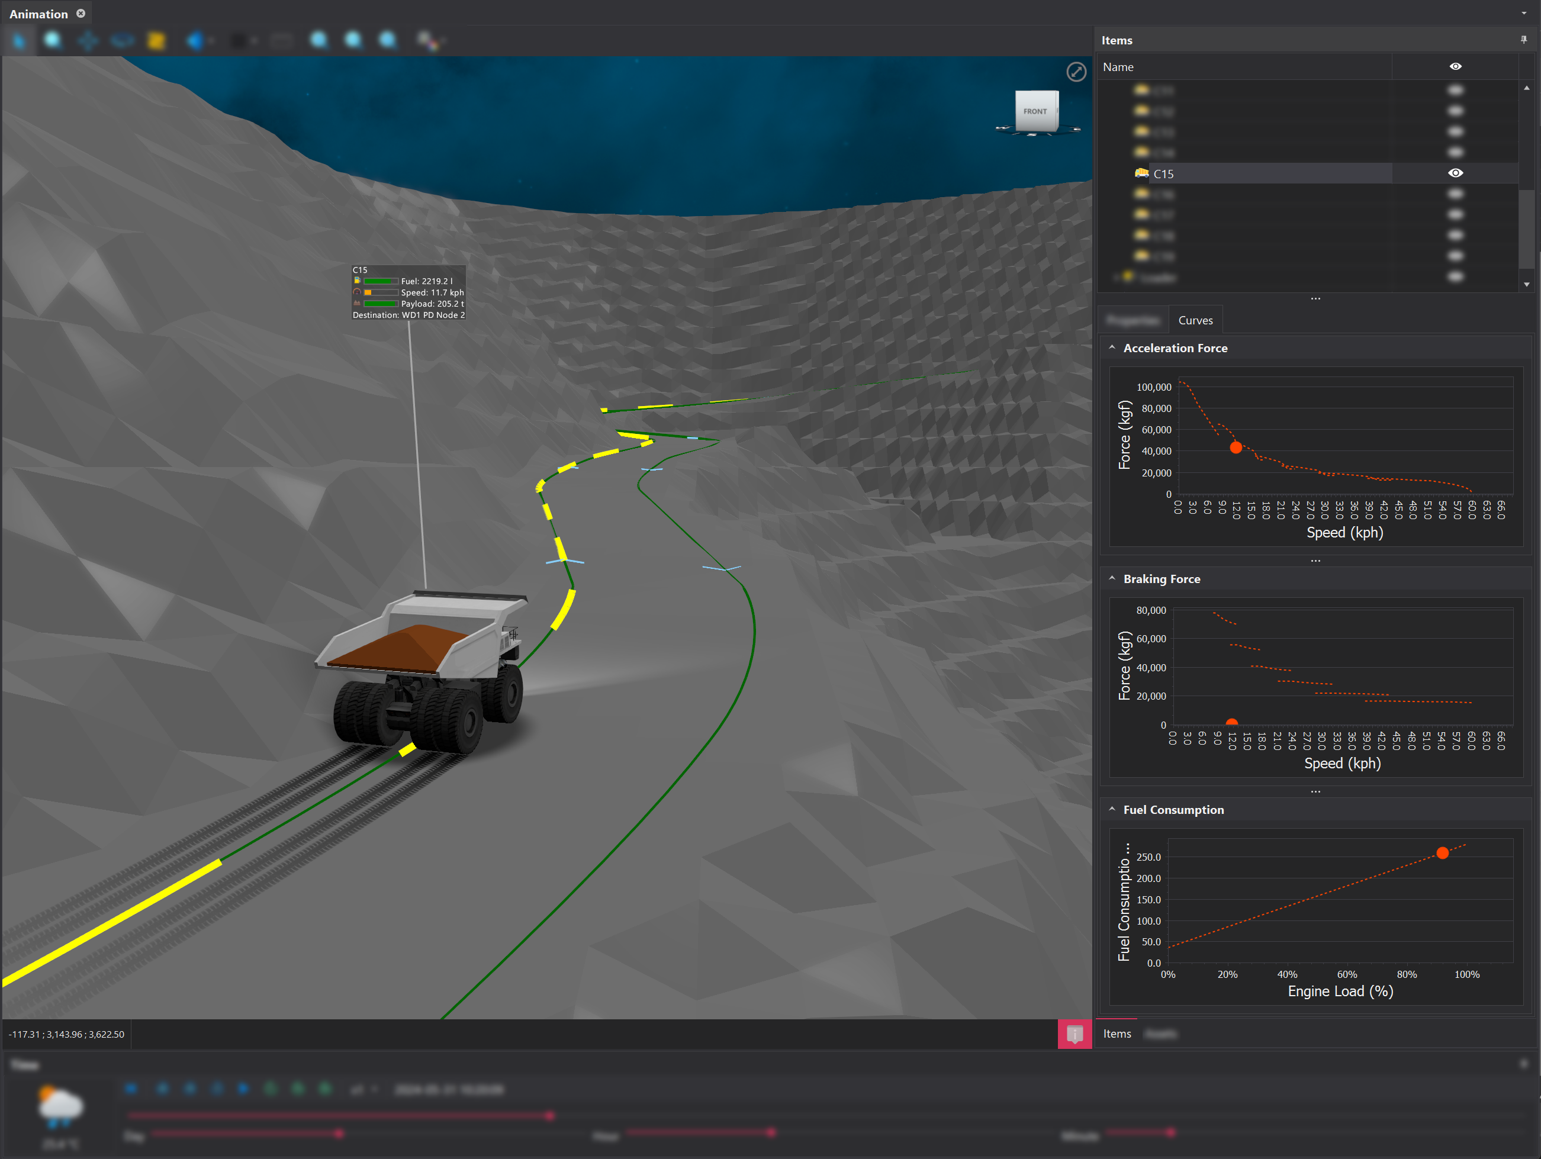Click the pan cross-arrows tool
This screenshot has height=1159, width=1541.
[x=88, y=41]
